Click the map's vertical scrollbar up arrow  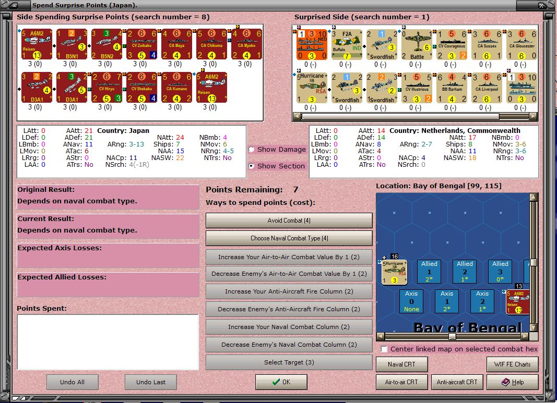point(534,197)
